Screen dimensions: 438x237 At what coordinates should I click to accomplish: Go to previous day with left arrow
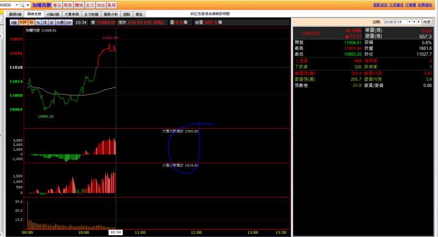point(414,22)
